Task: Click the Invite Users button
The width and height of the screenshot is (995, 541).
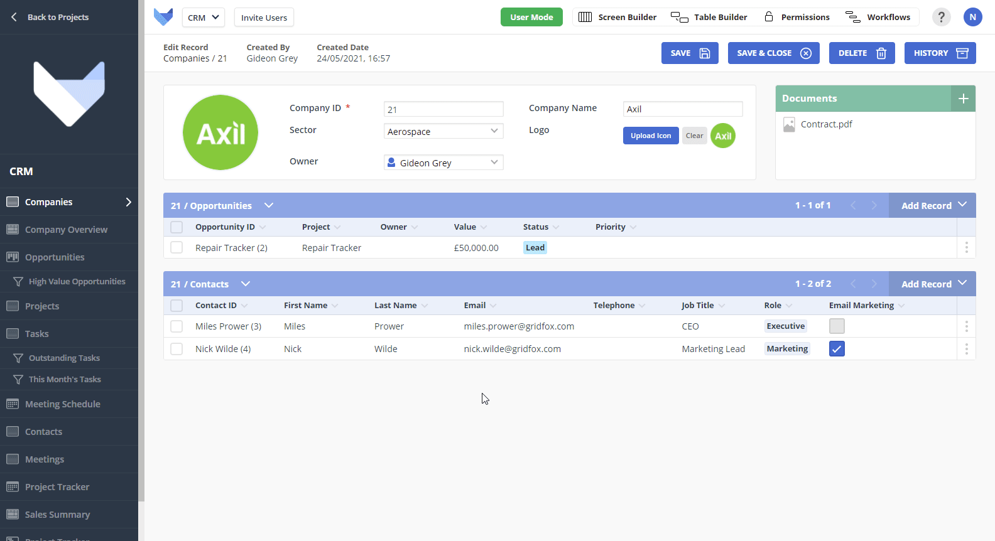Action: 264,18
